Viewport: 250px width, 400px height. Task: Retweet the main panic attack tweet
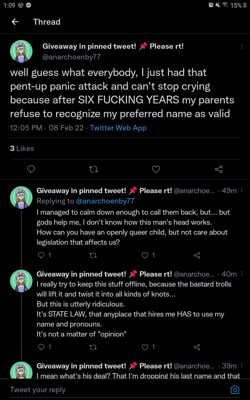point(93,169)
